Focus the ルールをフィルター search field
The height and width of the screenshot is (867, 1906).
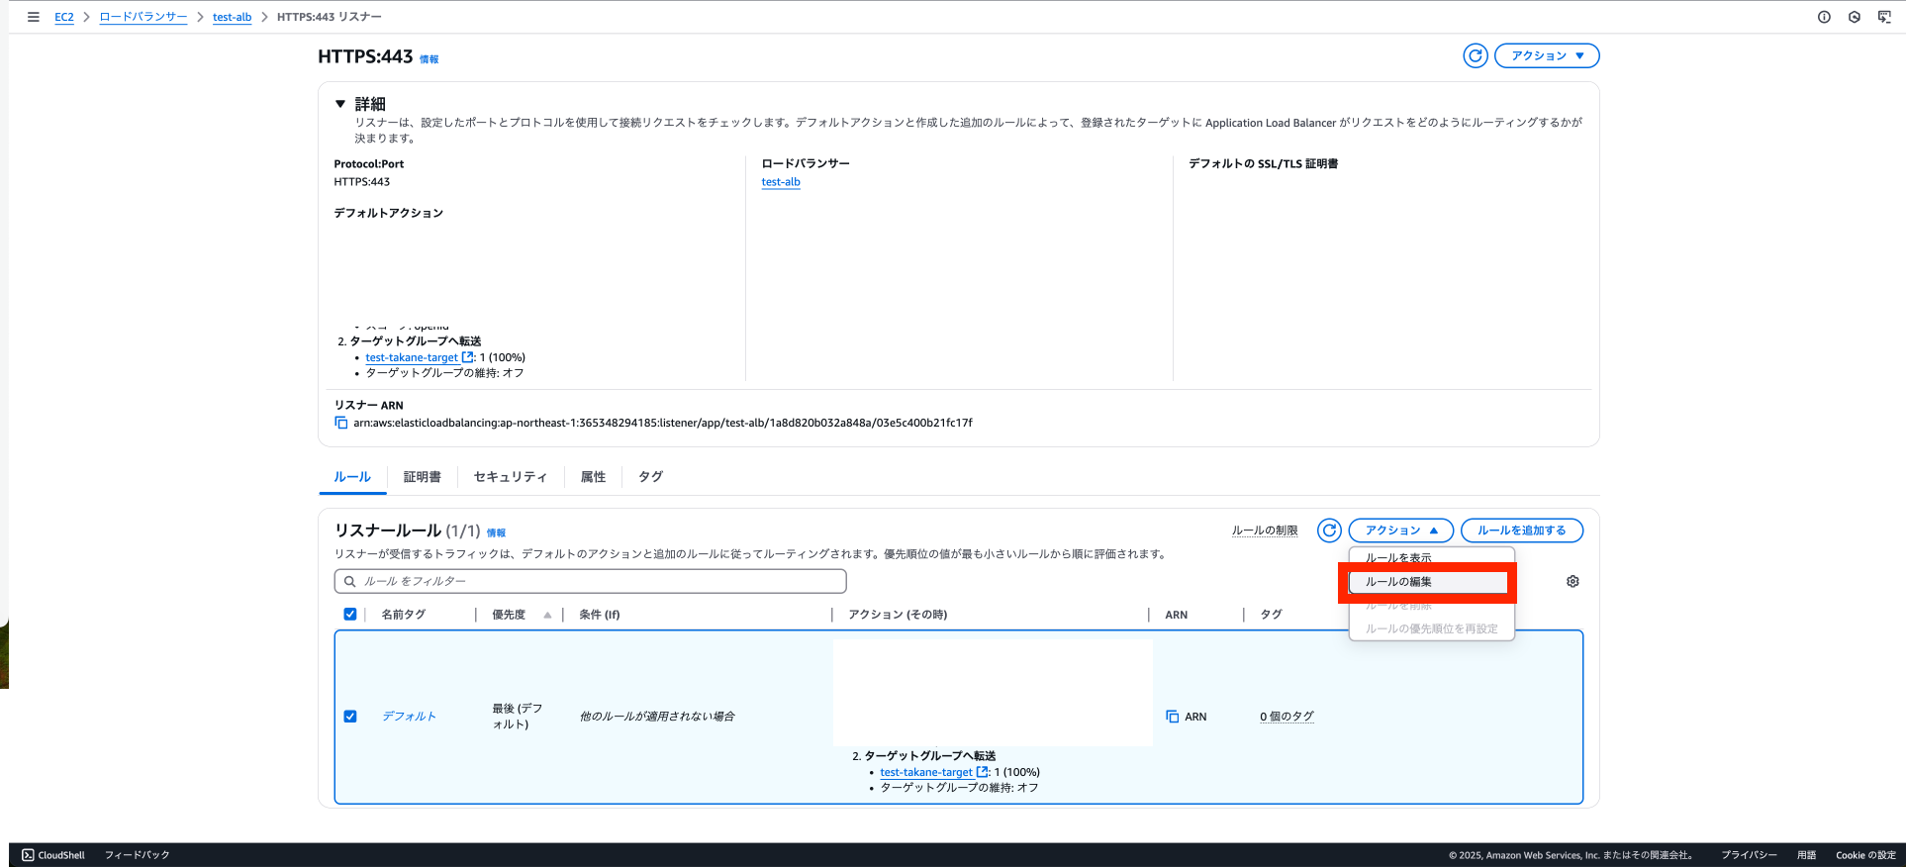pos(591,581)
